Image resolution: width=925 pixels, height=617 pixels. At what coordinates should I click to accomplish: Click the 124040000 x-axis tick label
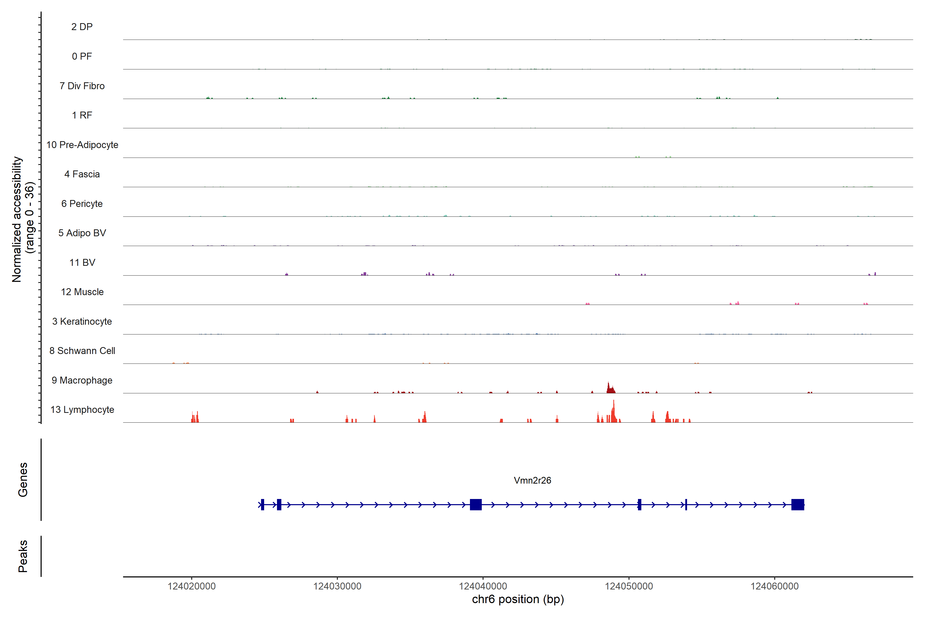click(x=483, y=586)
